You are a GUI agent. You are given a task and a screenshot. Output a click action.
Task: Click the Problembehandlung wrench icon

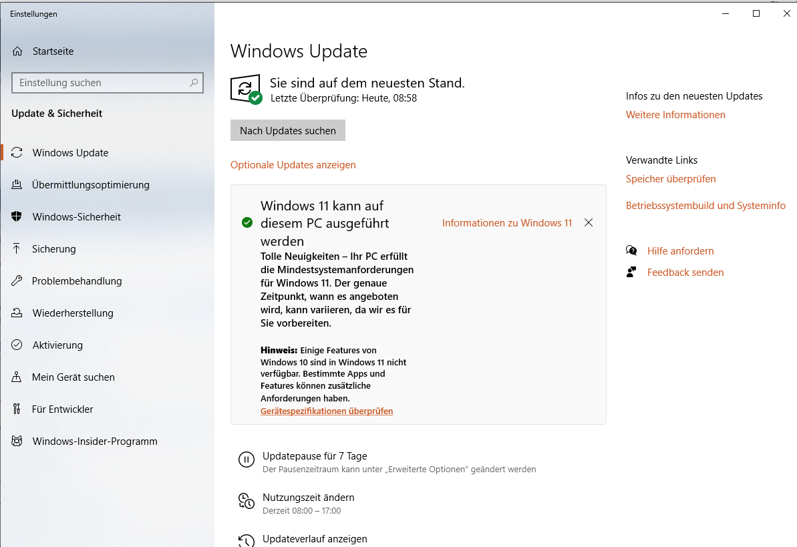[x=17, y=281]
